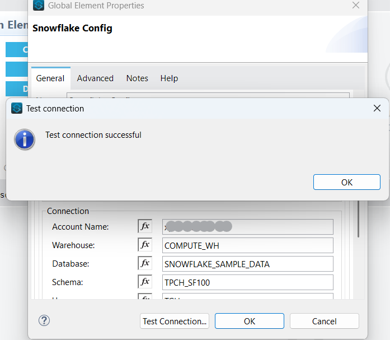Focus the Warehouse field containing COMPUTE_WH
This screenshot has width=390, height=340.
pos(247,245)
